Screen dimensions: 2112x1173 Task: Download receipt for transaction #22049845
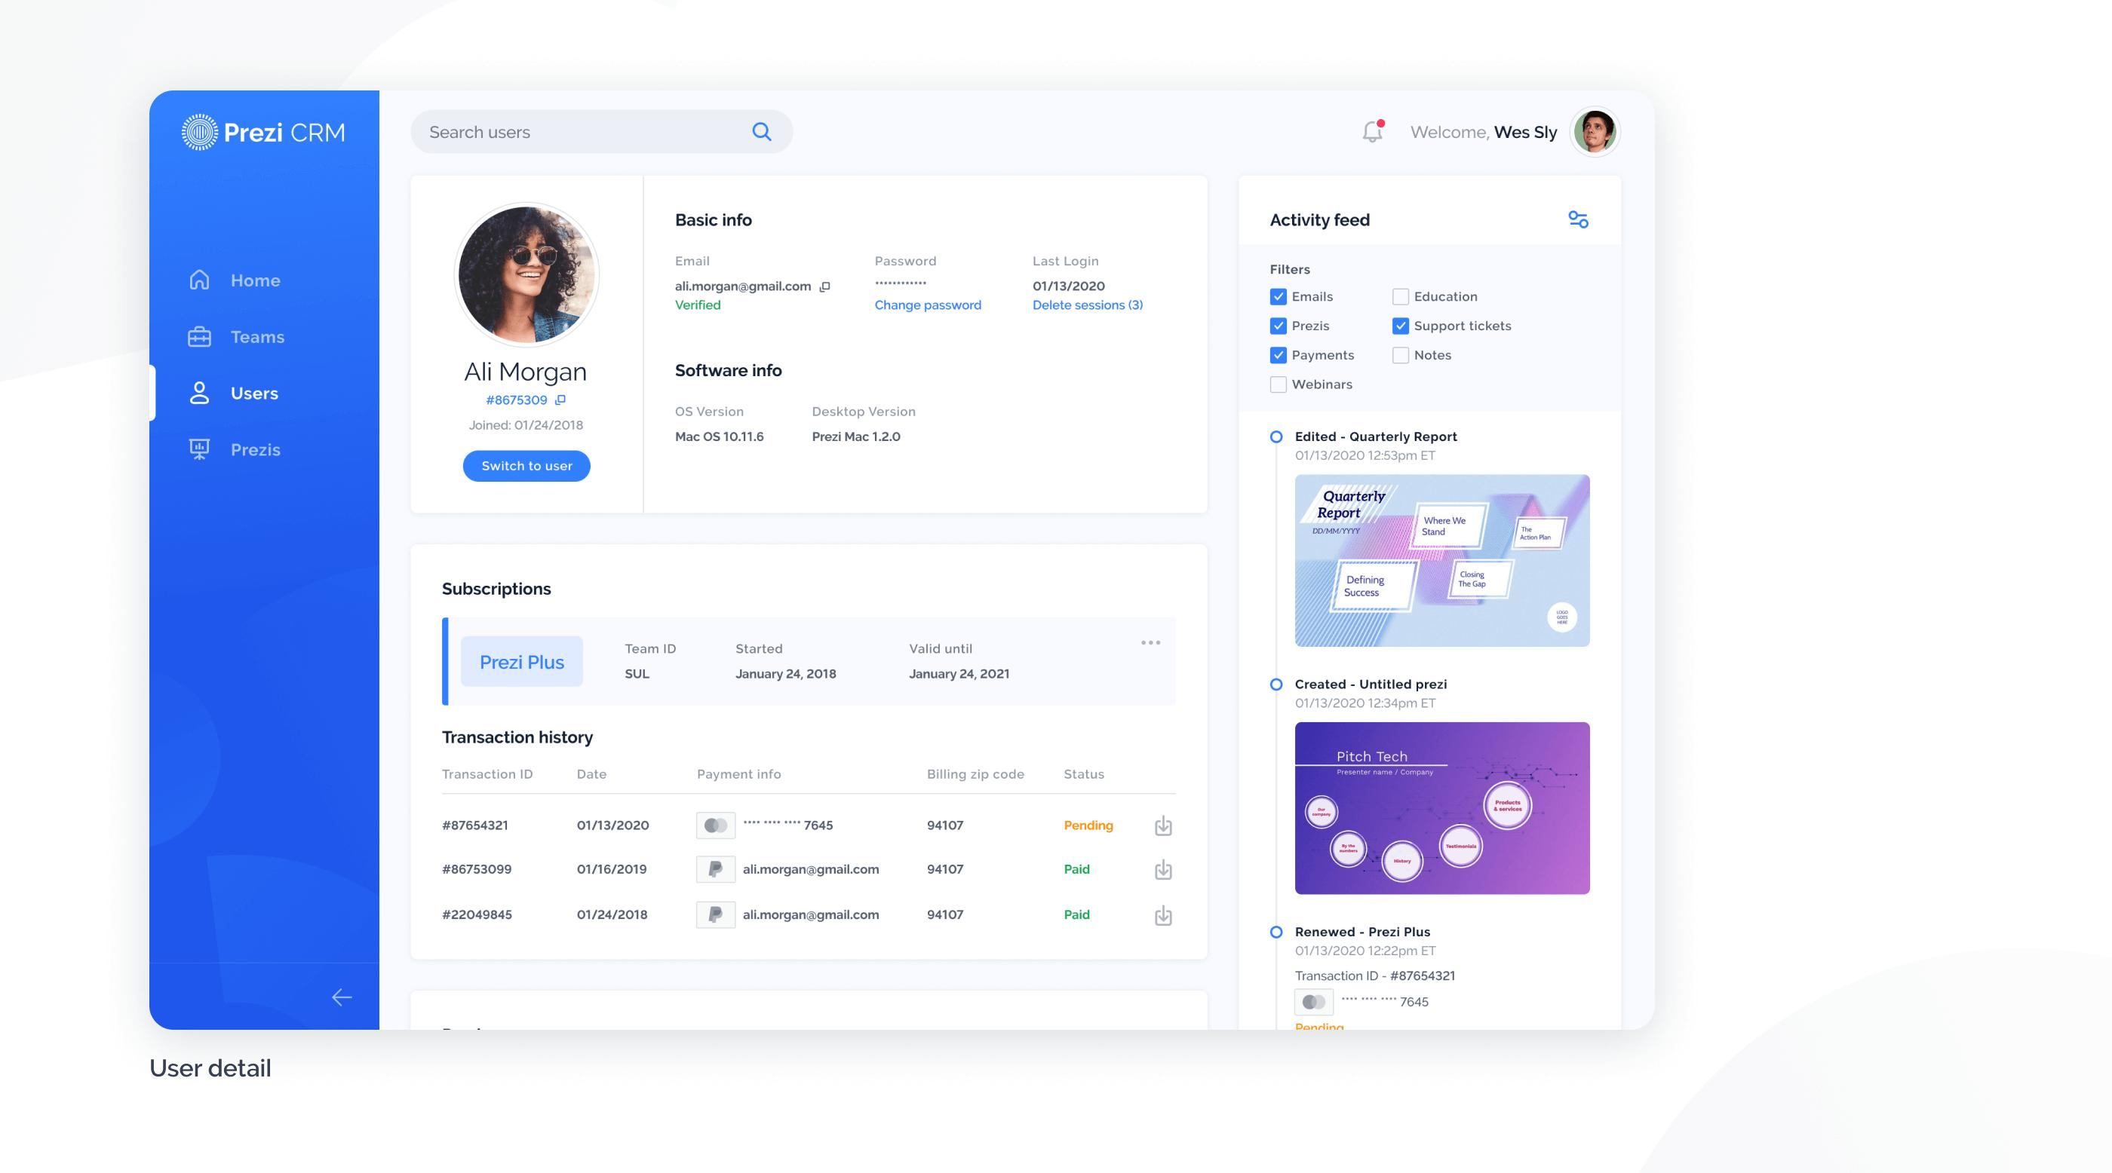coord(1162,915)
